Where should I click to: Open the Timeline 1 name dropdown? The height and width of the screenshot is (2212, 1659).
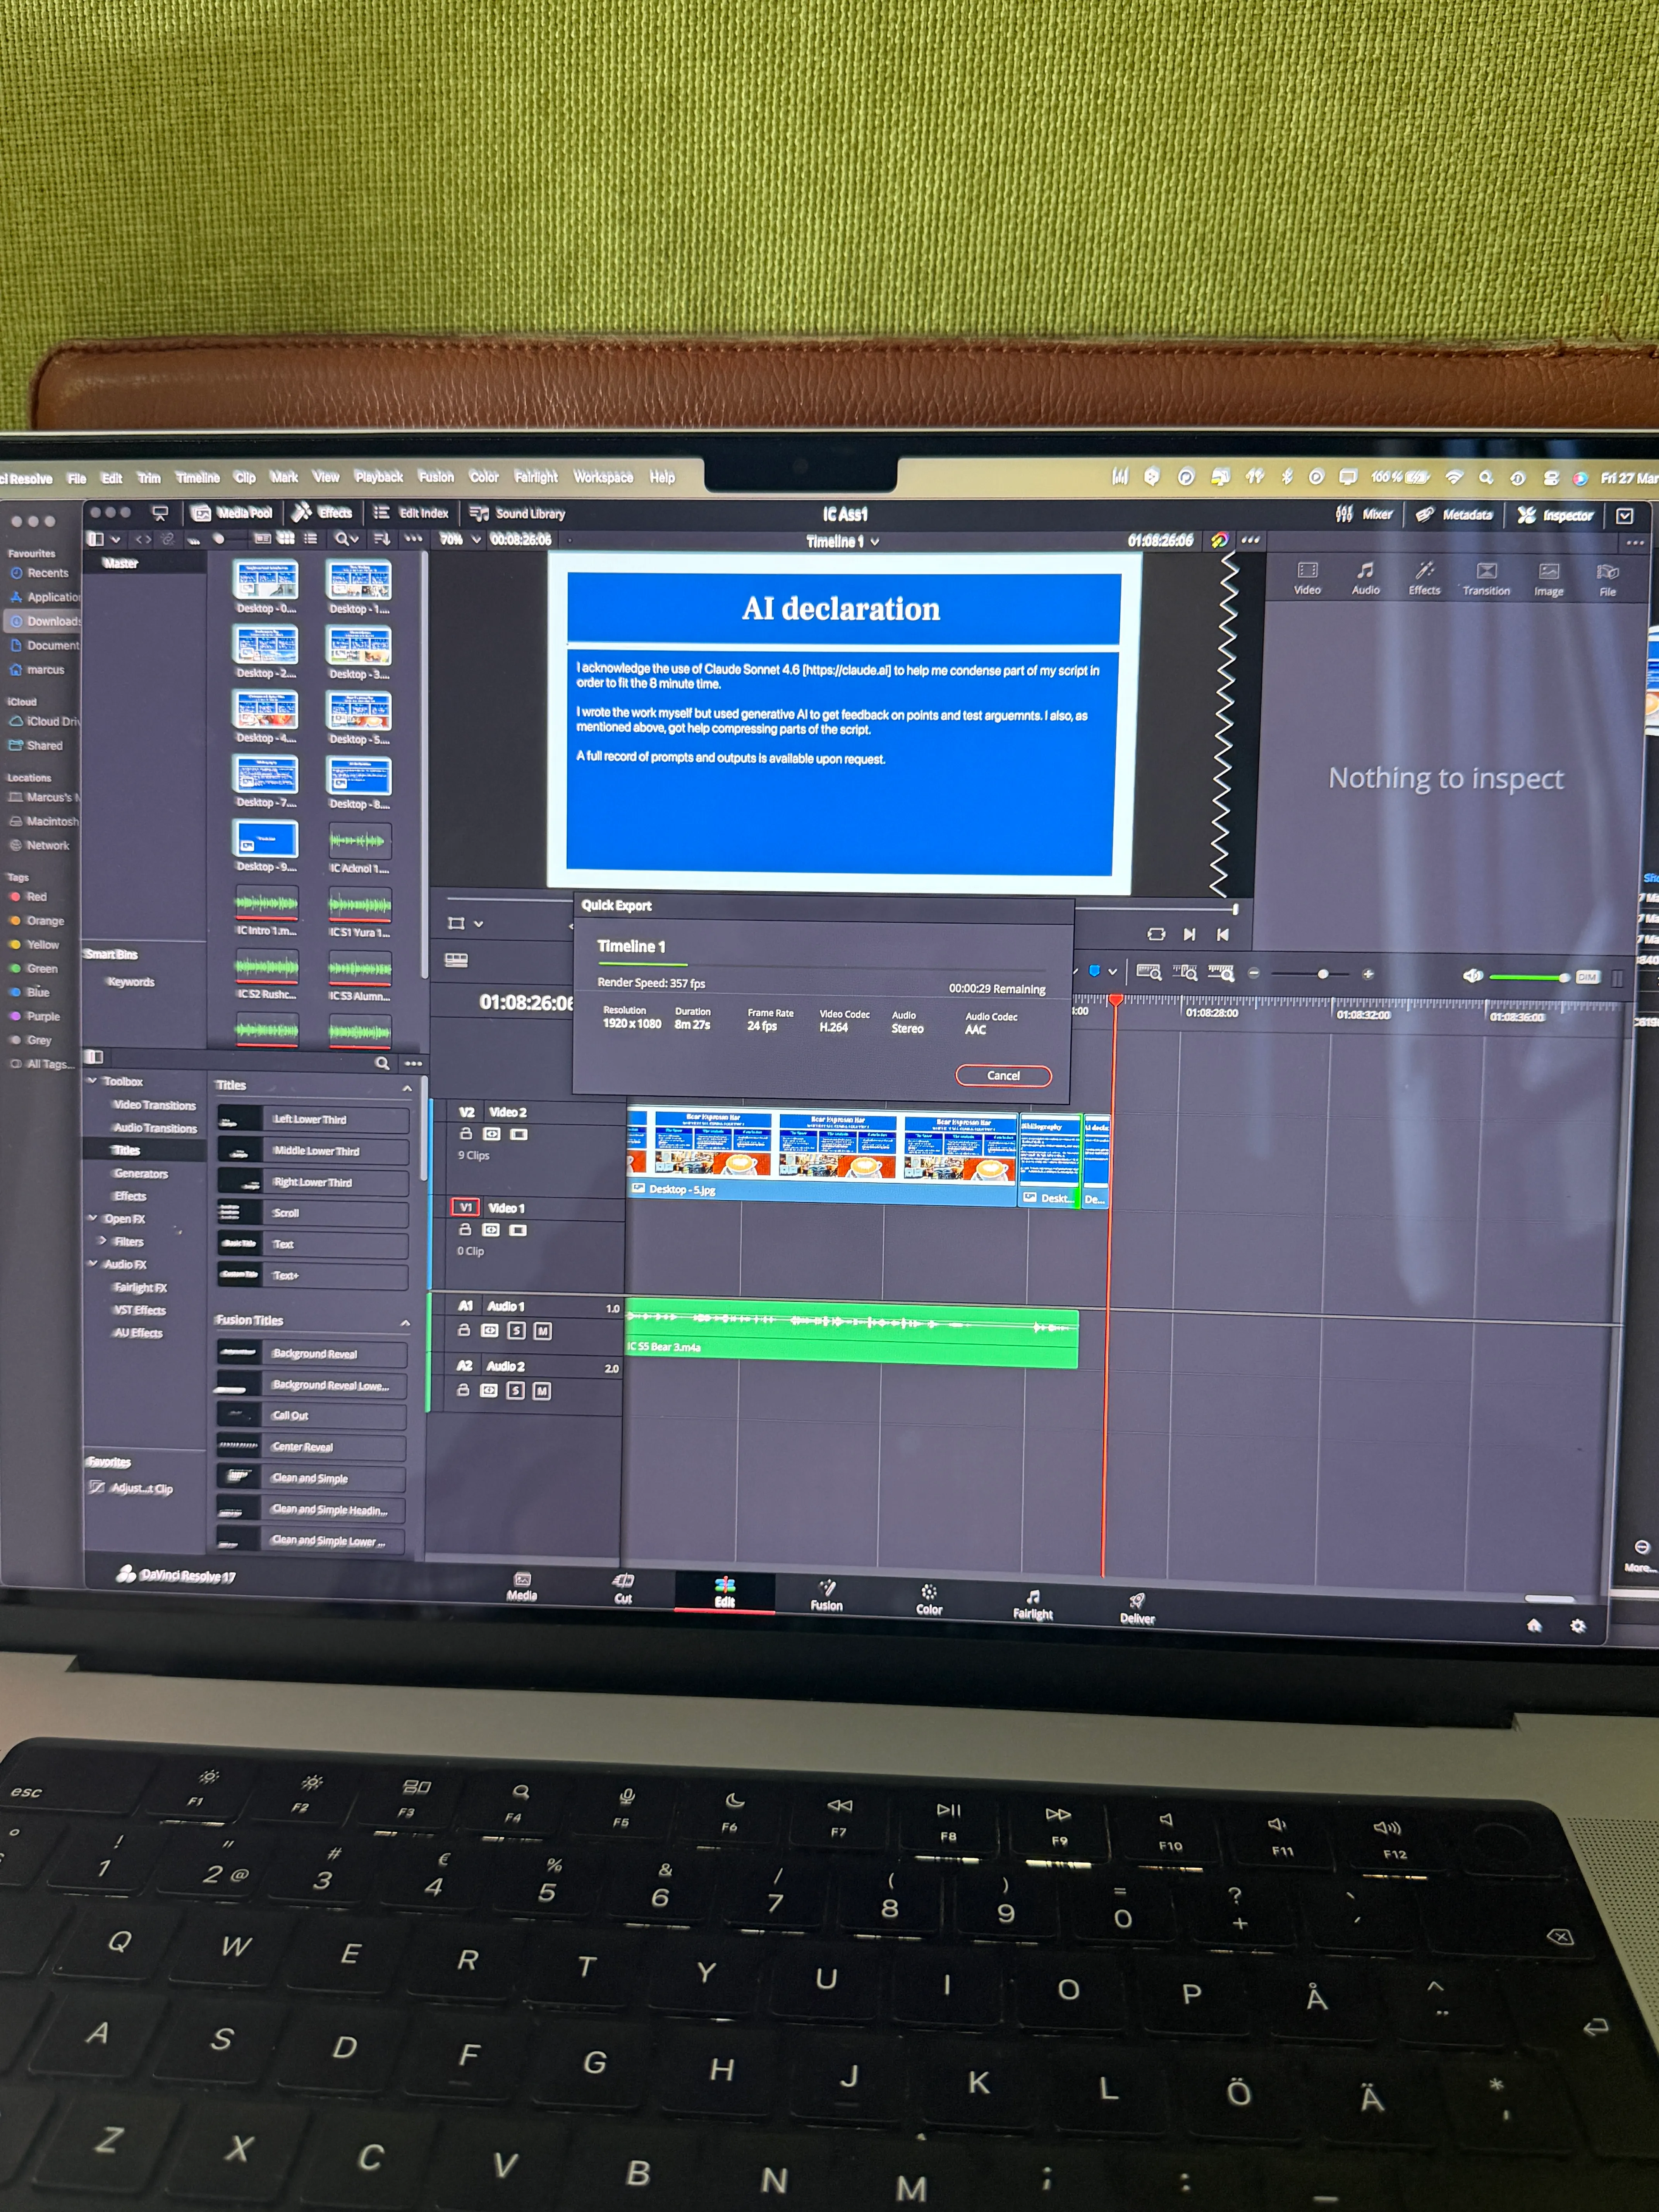[843, 541]
